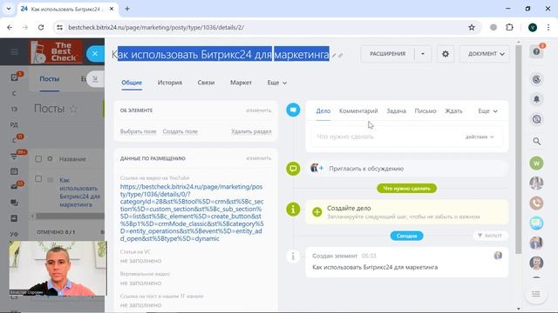Click the pencil edit-title icon
558x313 pixels.
tap(334, 56)
